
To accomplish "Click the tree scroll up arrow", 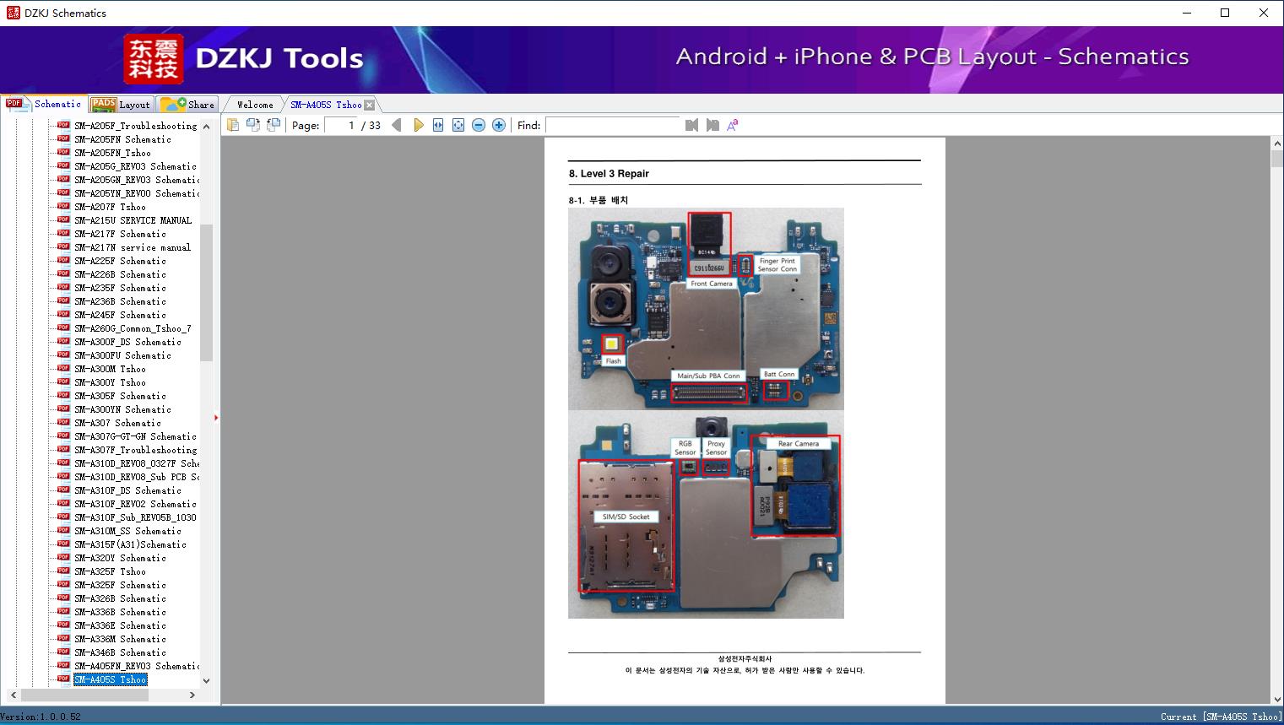I will pos(207,126).
